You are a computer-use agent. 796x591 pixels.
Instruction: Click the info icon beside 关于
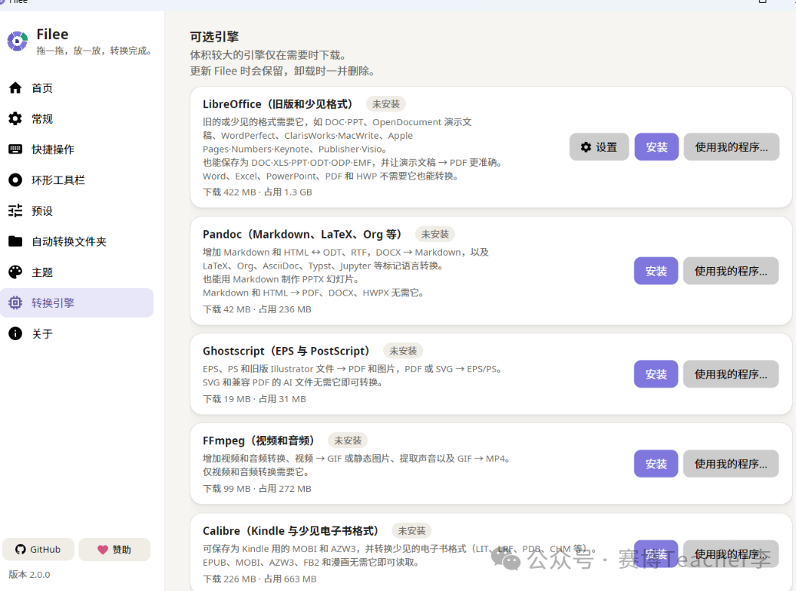(15, 334)
